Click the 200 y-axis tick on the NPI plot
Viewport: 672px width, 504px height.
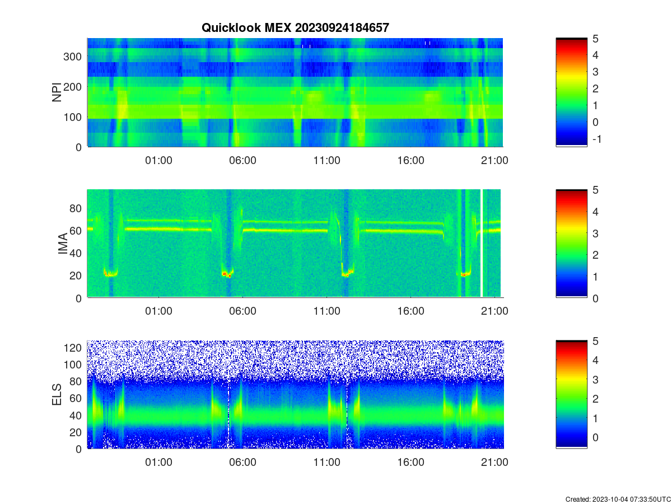coord(73,87)
